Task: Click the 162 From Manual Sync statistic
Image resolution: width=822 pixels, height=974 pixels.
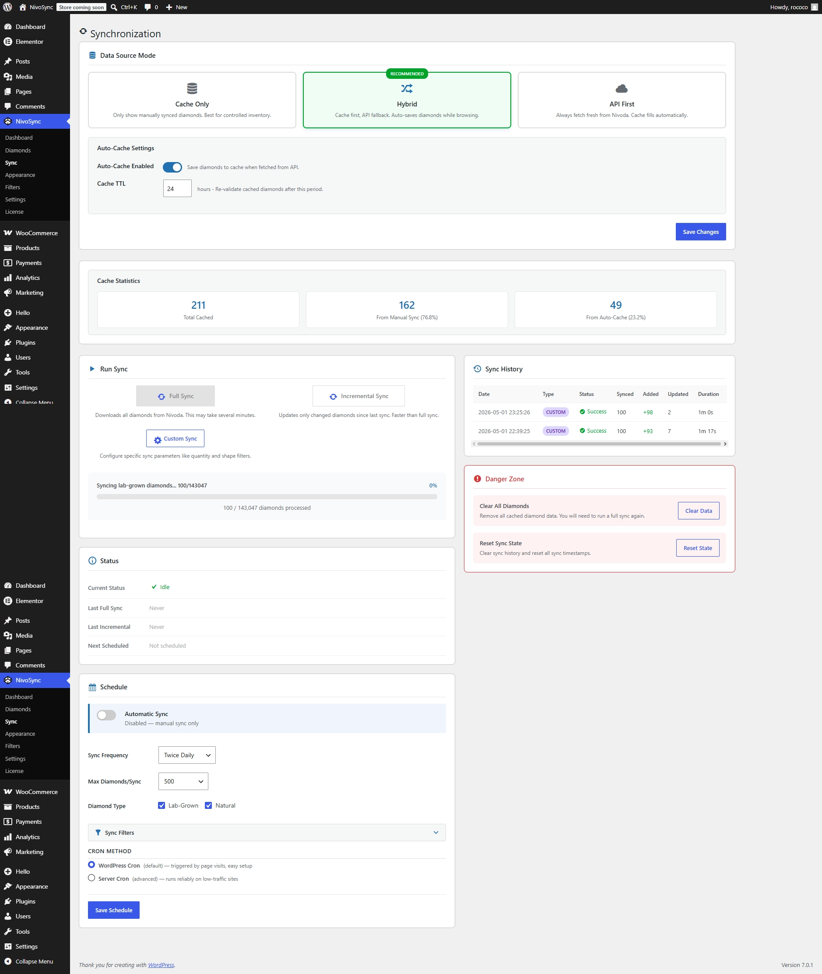Action: [x=407, y=310]
